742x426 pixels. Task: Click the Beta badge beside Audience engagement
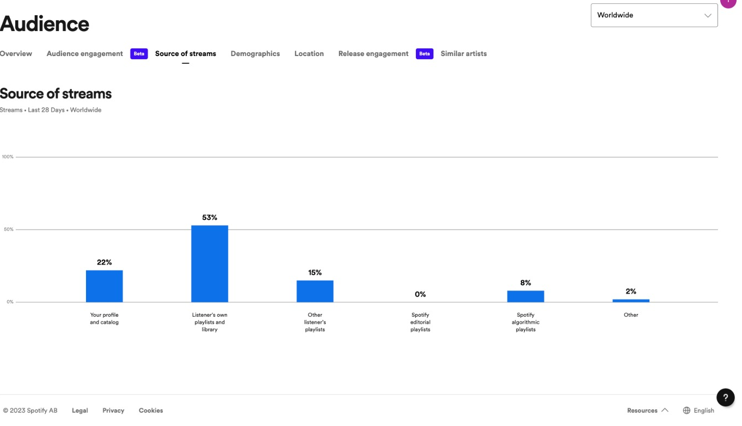pos(139,54)
